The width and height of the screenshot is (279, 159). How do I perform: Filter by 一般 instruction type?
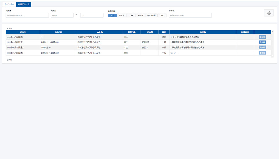tap(131, 15)
